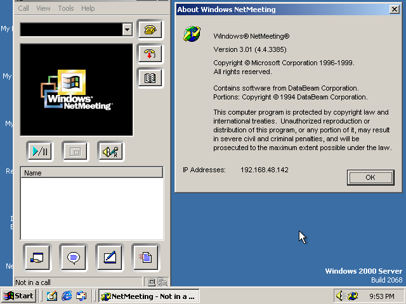Click the status bar computer connection icon
Viewport: 406px width, 304px height.
[x=152, y=282]
